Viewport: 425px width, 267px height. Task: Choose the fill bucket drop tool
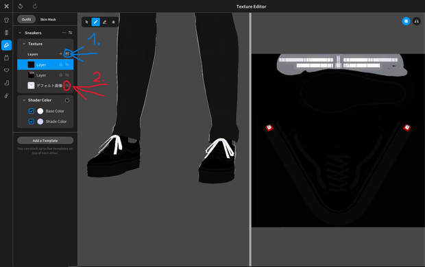(x=114, y=22)
